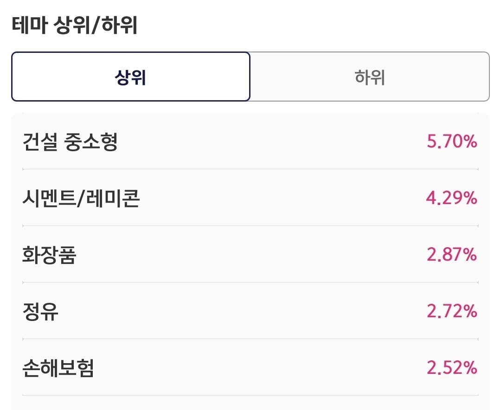Choose the 정유 theme label
Screen dimensions: 501x410
pyautogui.click(x=40, y=311)
